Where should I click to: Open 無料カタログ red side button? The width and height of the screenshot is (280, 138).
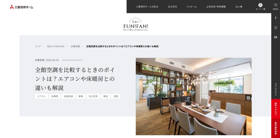click(276, 109)
